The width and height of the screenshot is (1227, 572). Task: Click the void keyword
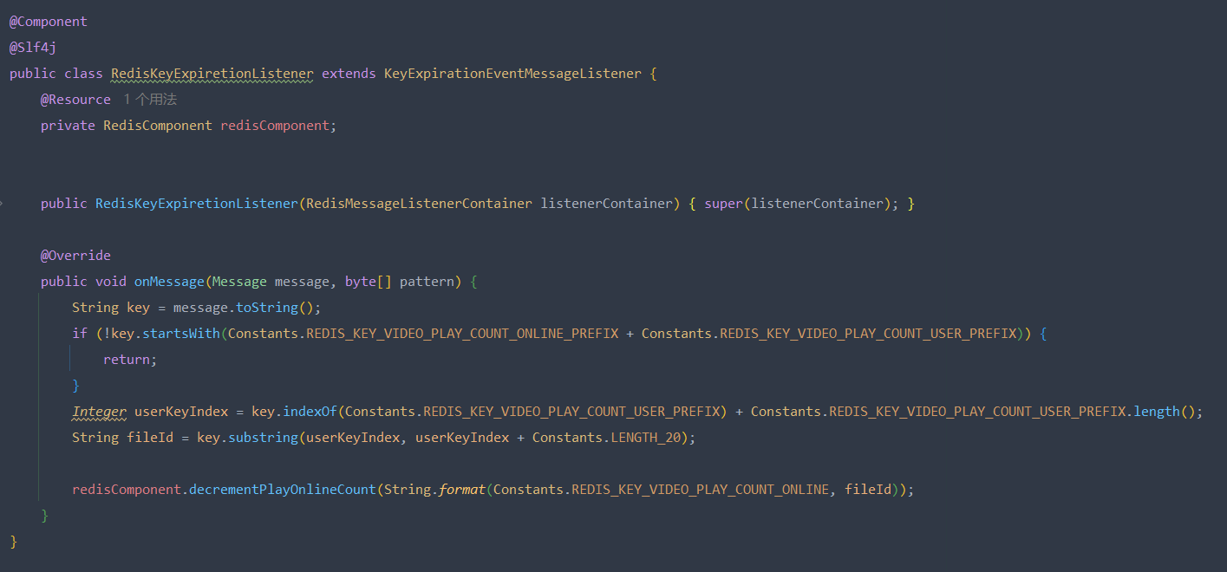tap(111, 282)
